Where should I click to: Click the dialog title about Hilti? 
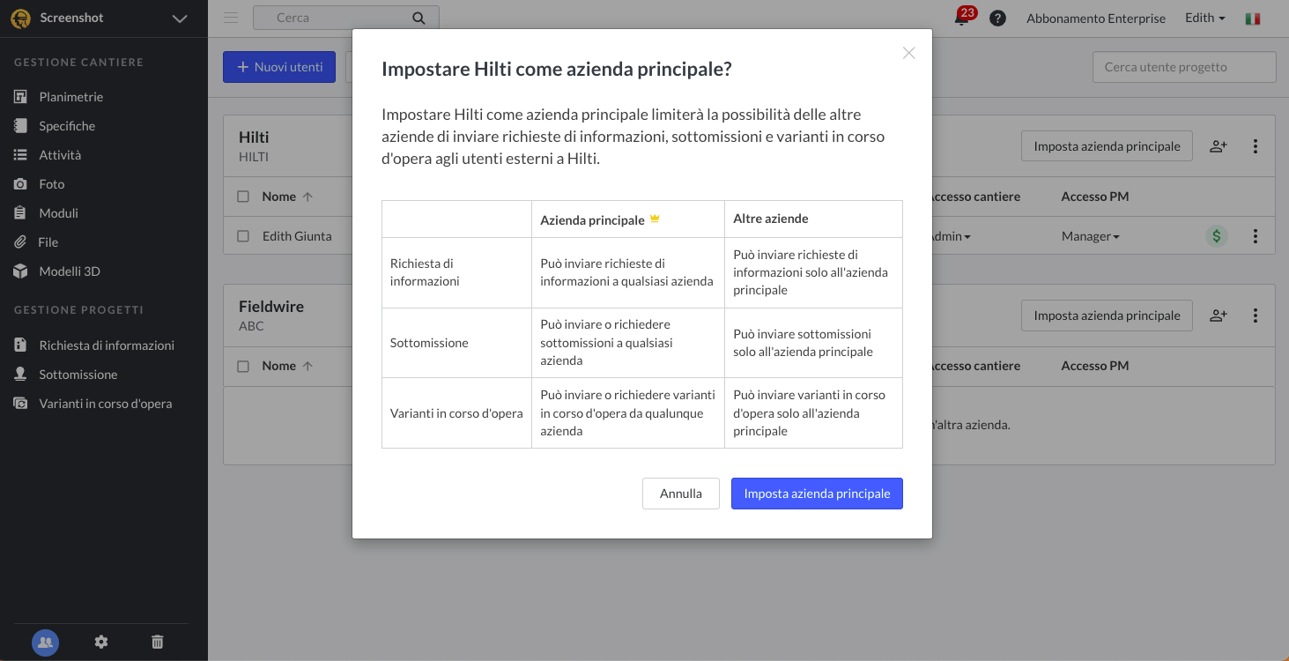tap(557, 69)
